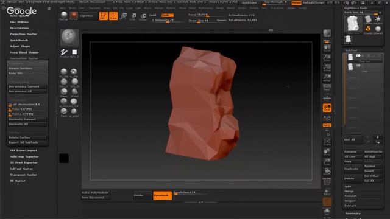Open the current brush thumbnail

click(69, 38)
